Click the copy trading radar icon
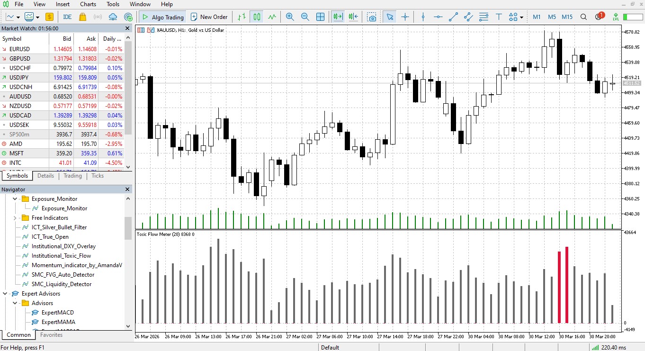 click(x=128, y=17)
